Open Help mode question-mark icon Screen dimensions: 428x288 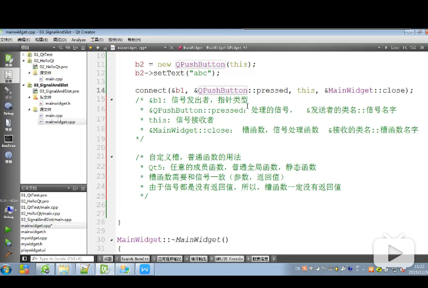[x=9, y=157]
